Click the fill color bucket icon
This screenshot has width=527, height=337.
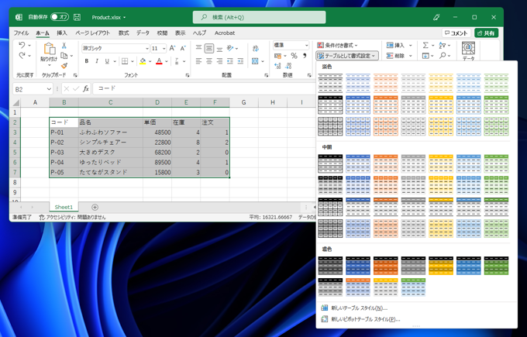click(x=143, y=61)
